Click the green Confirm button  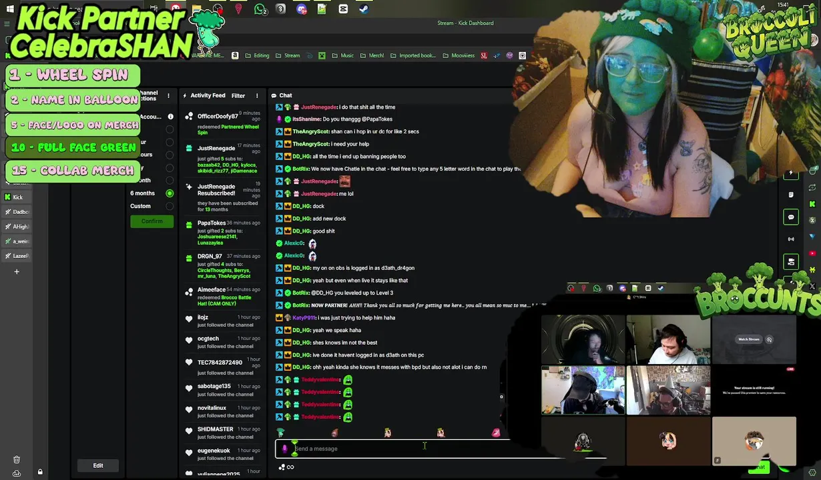(x=152, y=221)
